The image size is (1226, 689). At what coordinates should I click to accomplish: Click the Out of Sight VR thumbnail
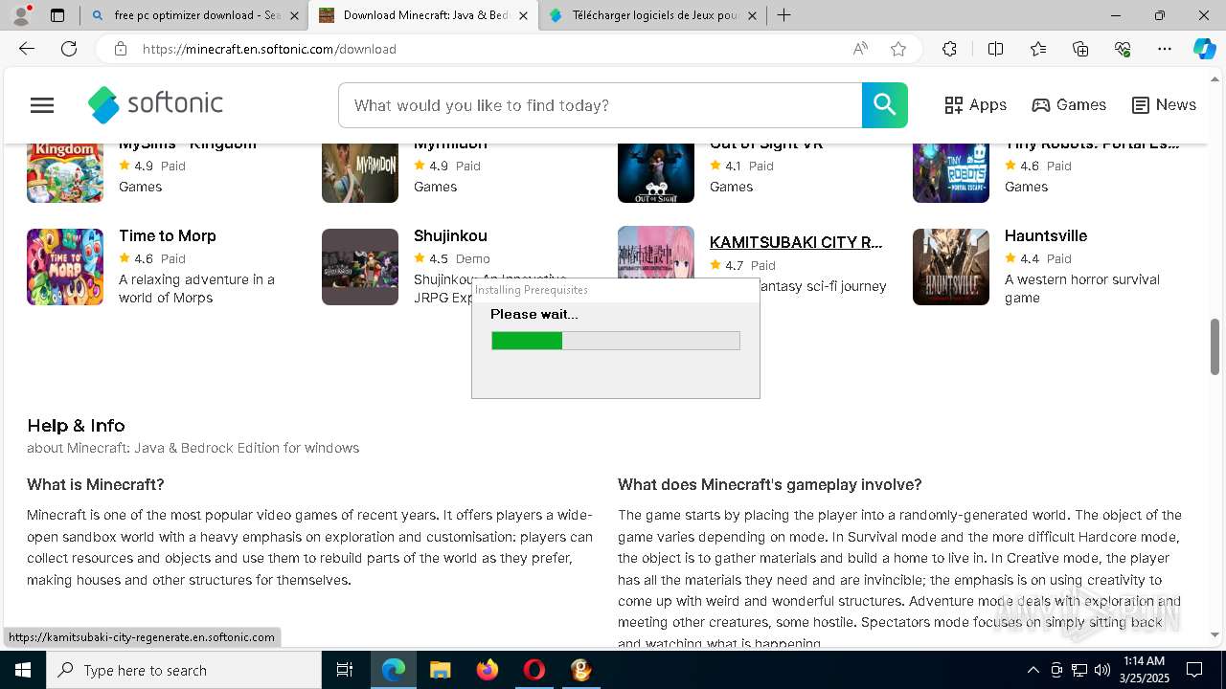coord(656,173)
